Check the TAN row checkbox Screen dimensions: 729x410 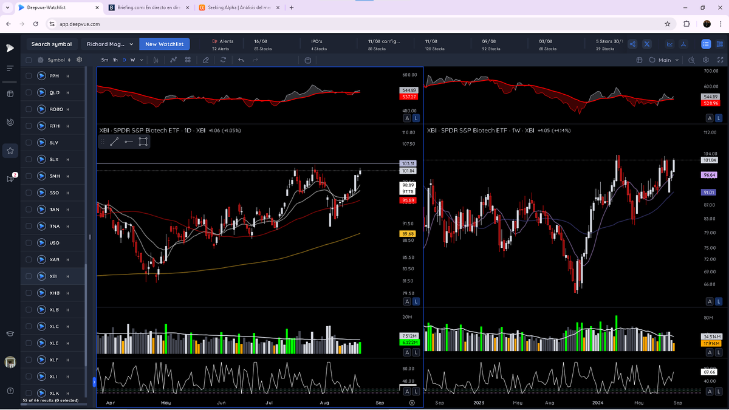[29, 210]
